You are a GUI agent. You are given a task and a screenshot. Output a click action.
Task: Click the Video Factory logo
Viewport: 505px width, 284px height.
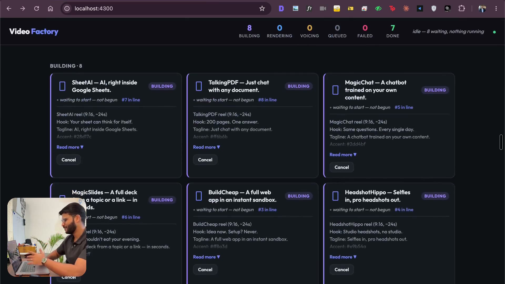pos(34,32)
